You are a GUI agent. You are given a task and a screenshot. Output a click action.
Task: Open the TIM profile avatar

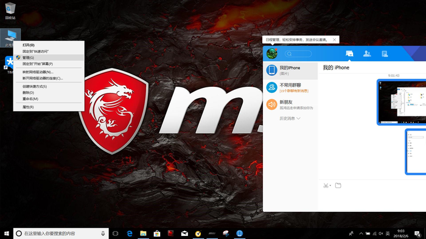[271, 53]
